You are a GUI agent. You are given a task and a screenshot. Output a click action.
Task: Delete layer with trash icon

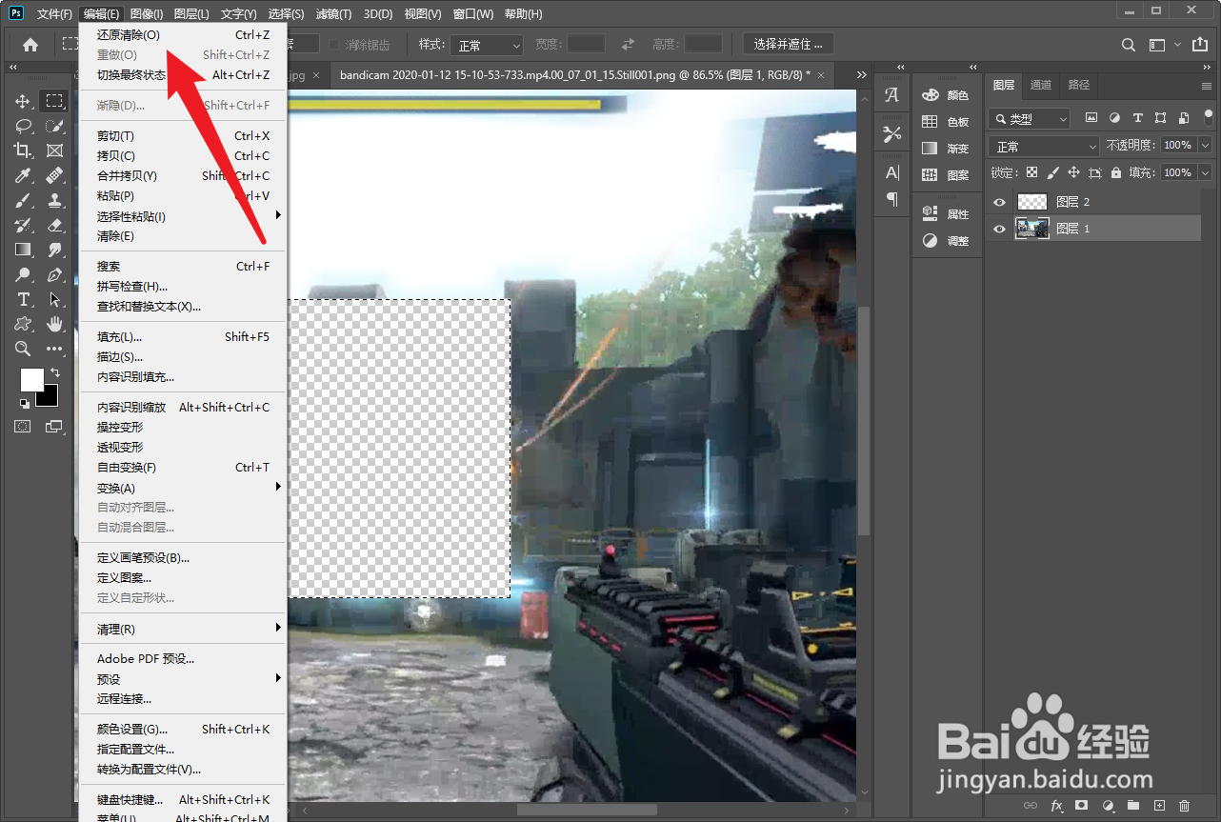[x=1185, y=806]
